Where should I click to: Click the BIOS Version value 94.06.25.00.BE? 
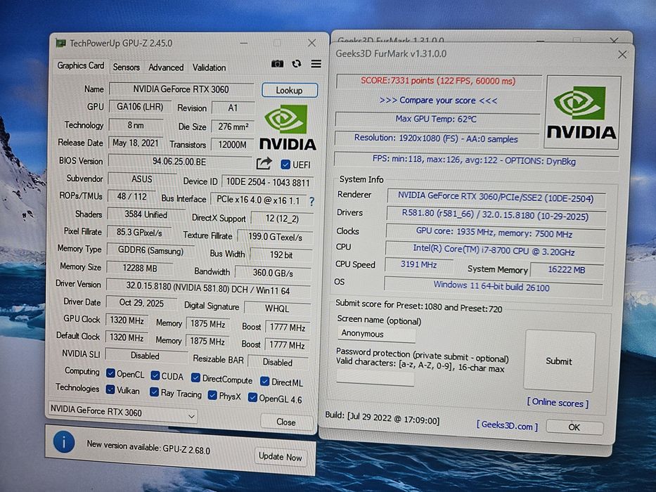pyautogui.click(x=179, y=162)
